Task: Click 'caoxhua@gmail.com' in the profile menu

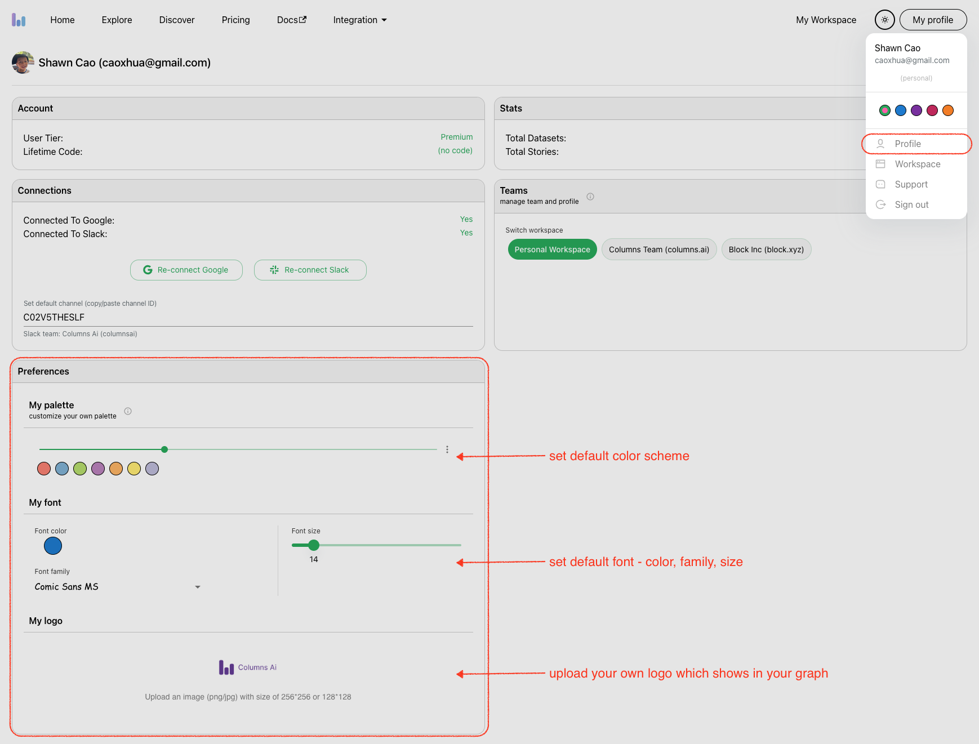Action: 912,60
